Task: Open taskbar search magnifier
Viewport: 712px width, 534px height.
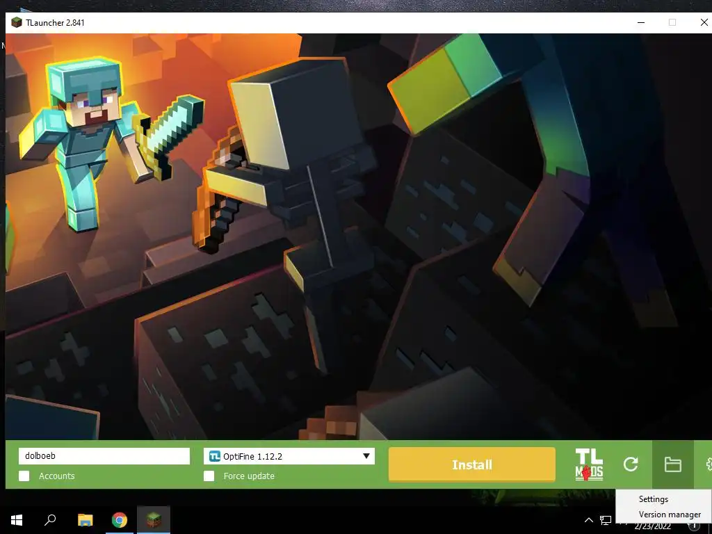Action: [50, 519]
